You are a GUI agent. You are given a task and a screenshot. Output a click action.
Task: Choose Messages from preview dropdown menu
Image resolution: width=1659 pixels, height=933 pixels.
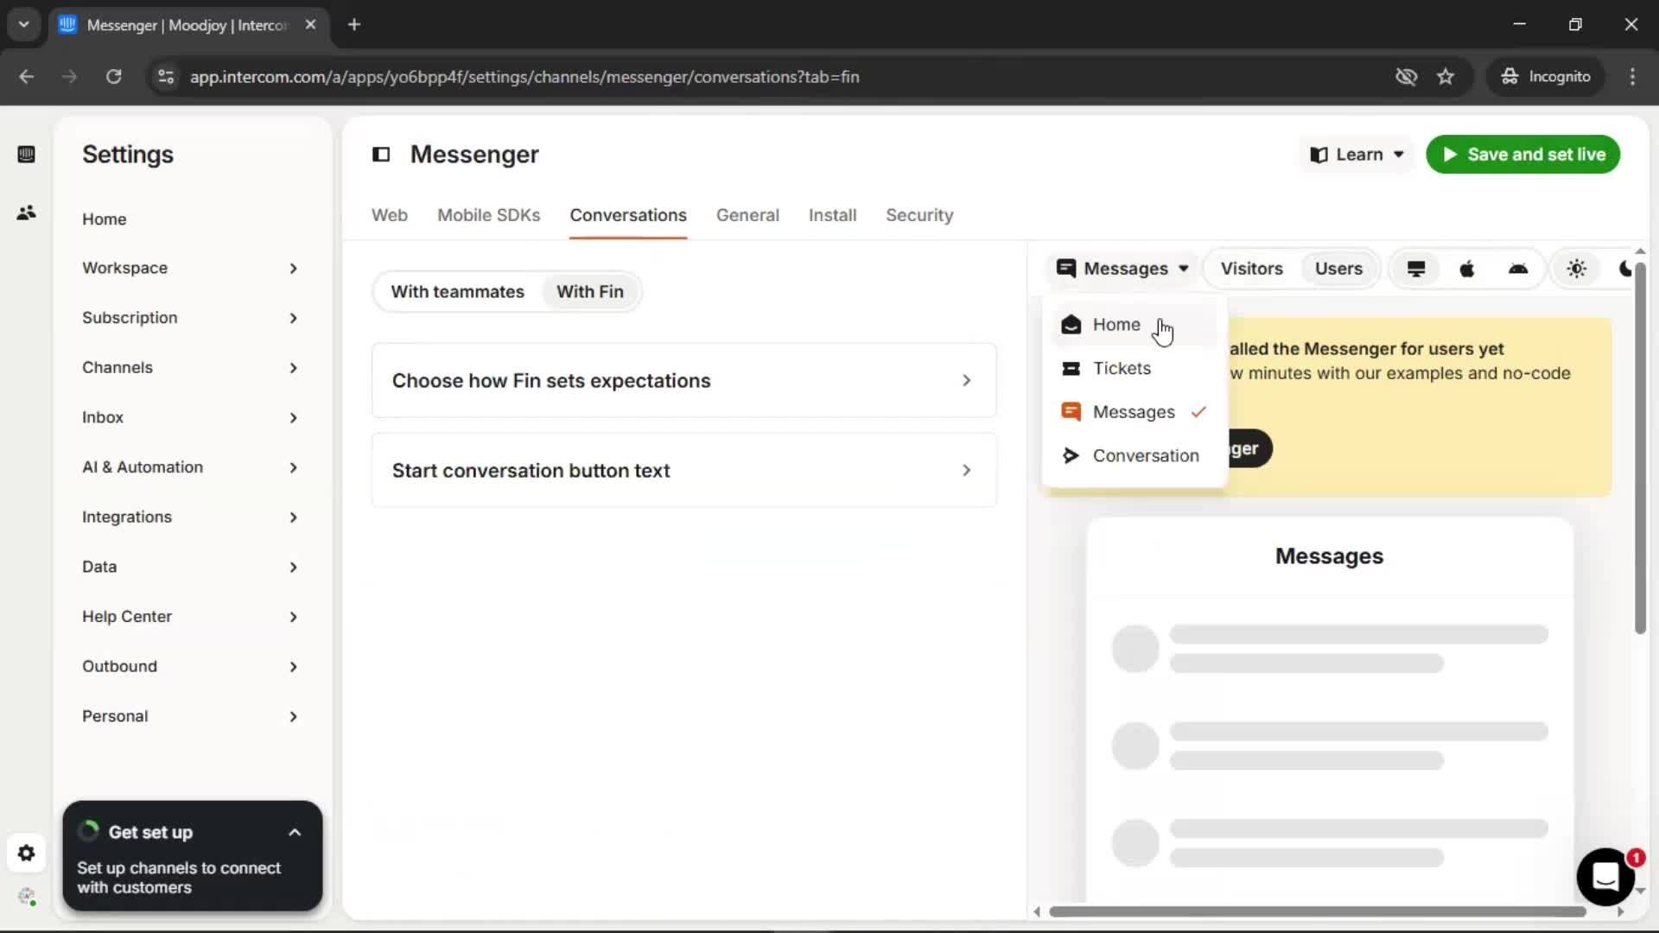[x=1133, y=412]
